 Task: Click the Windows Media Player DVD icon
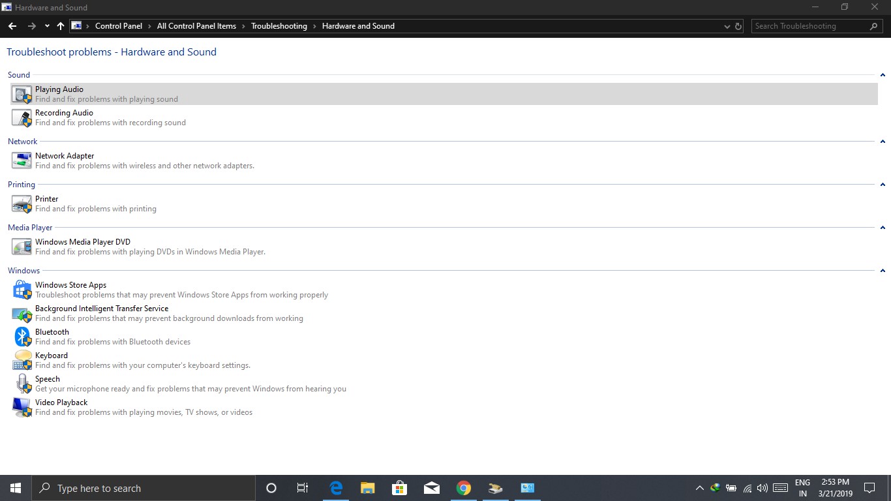[22, 247]
